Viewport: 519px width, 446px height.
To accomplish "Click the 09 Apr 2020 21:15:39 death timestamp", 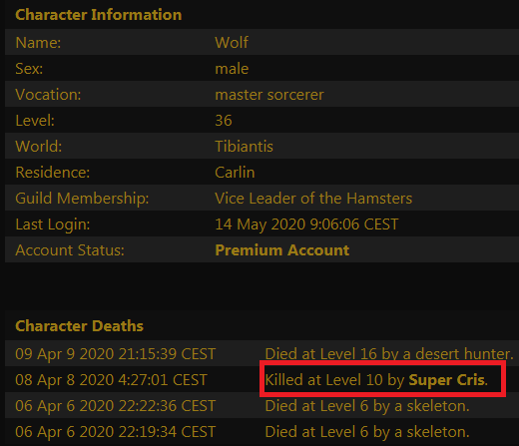I will [x=116, y=354].
